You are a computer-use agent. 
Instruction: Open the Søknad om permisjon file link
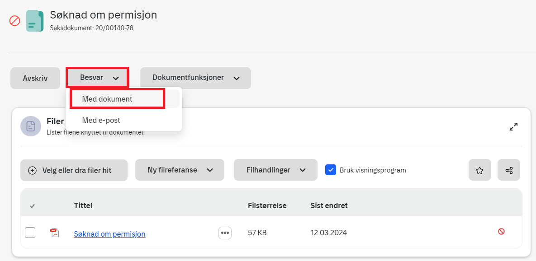110,234
